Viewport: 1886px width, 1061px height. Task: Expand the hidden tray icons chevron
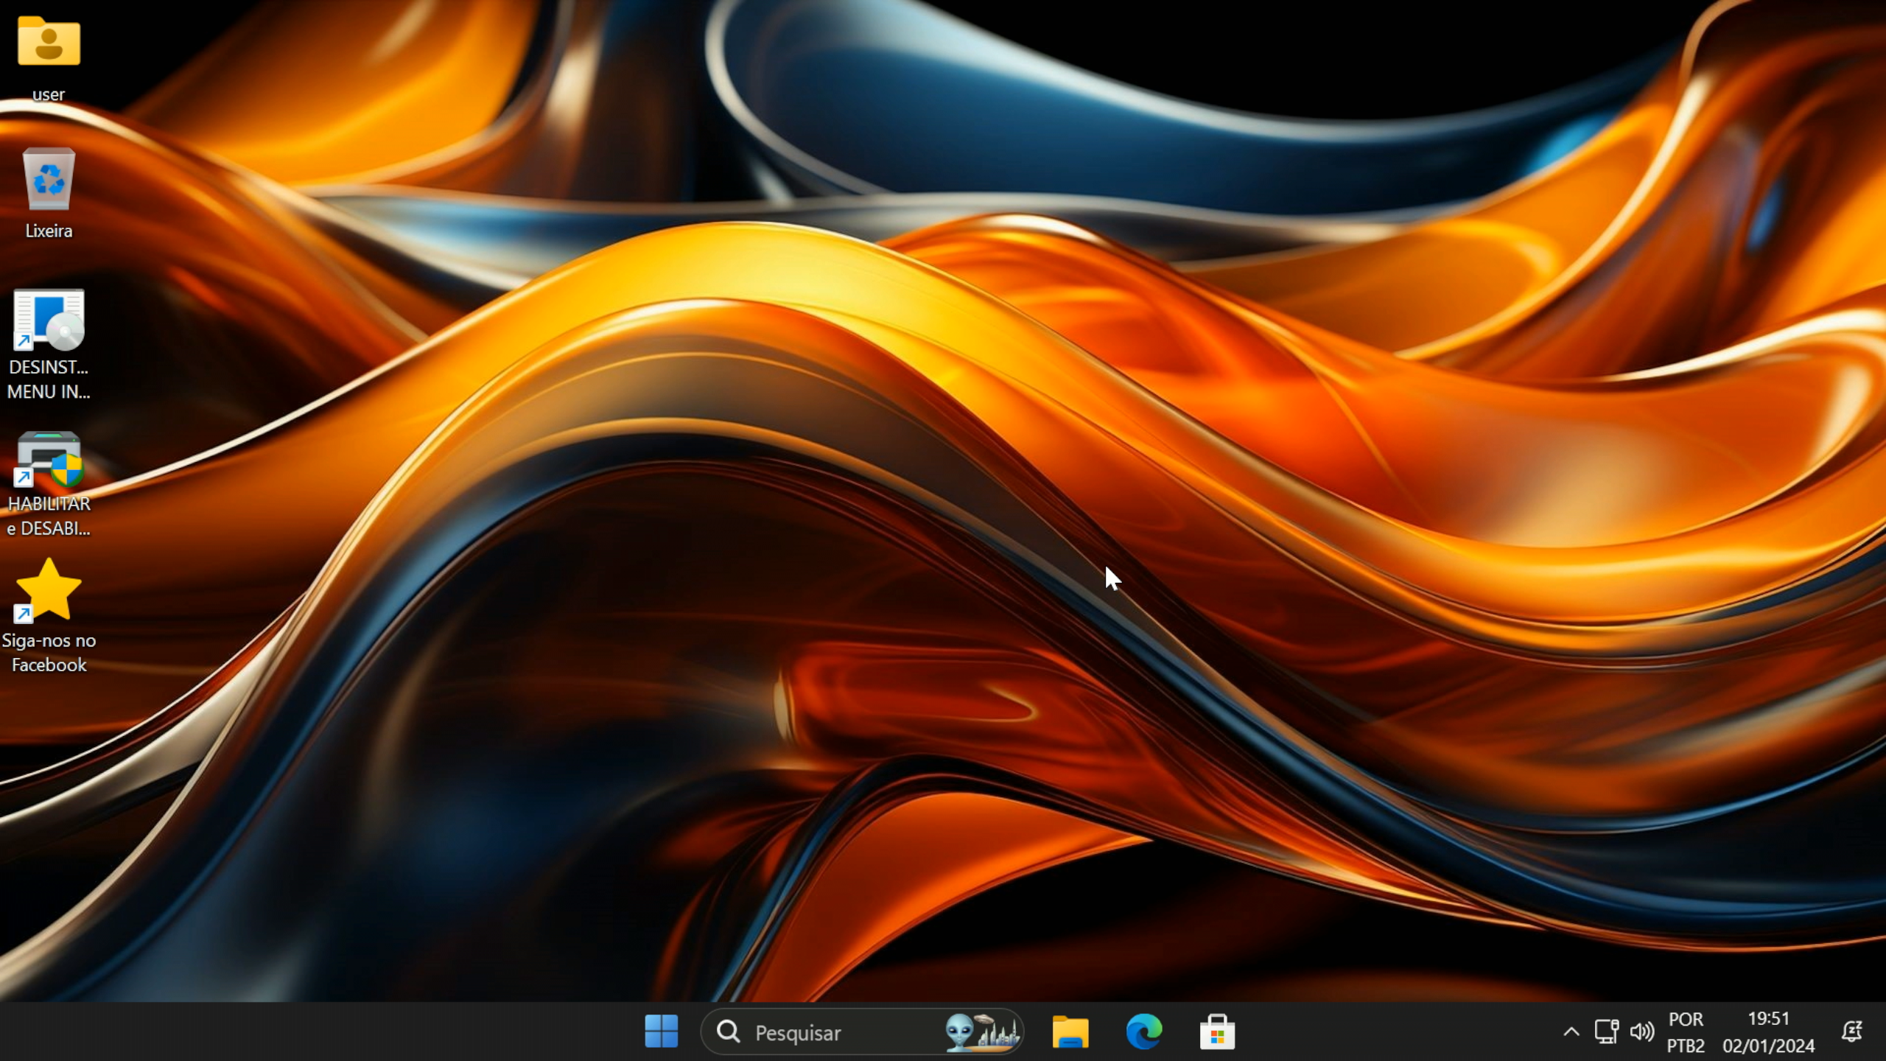click(x=1571, y=1032)
